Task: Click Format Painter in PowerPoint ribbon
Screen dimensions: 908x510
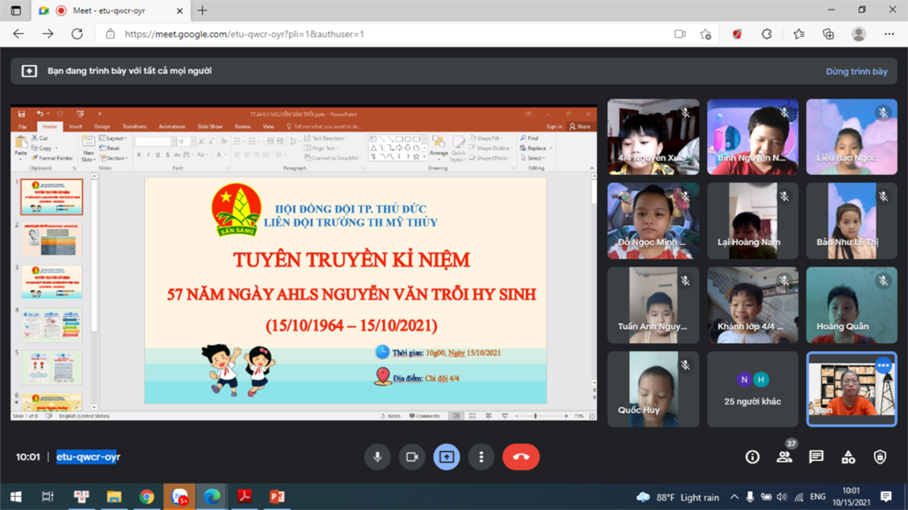Action: (53, 157)
